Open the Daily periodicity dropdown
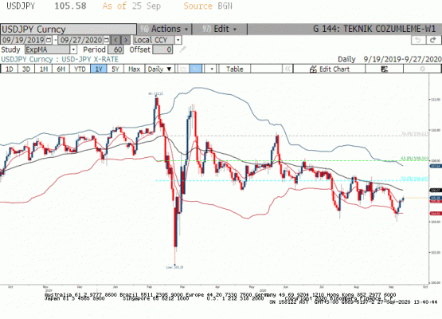This screenshot has height=319, width=442. [x=159, y=69]
